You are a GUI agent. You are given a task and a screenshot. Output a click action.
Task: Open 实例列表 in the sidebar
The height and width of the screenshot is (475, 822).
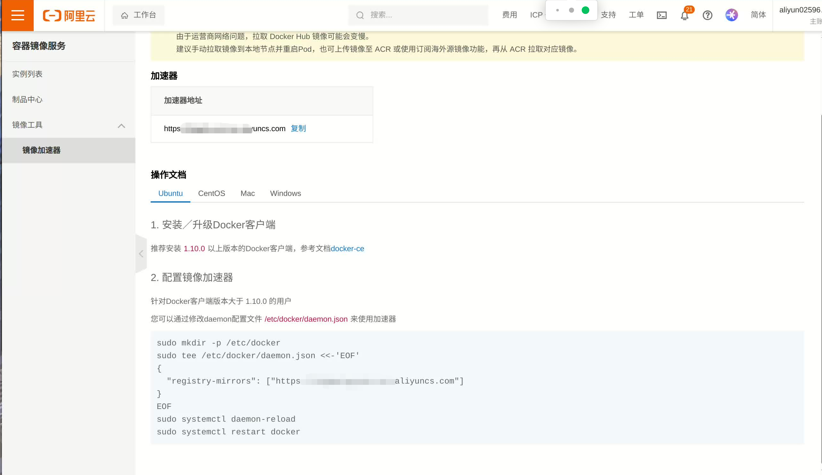point(27,74)
